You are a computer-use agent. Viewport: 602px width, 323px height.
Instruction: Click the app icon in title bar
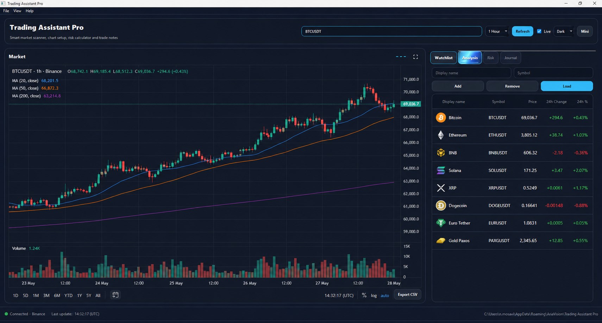click(3, 4)
